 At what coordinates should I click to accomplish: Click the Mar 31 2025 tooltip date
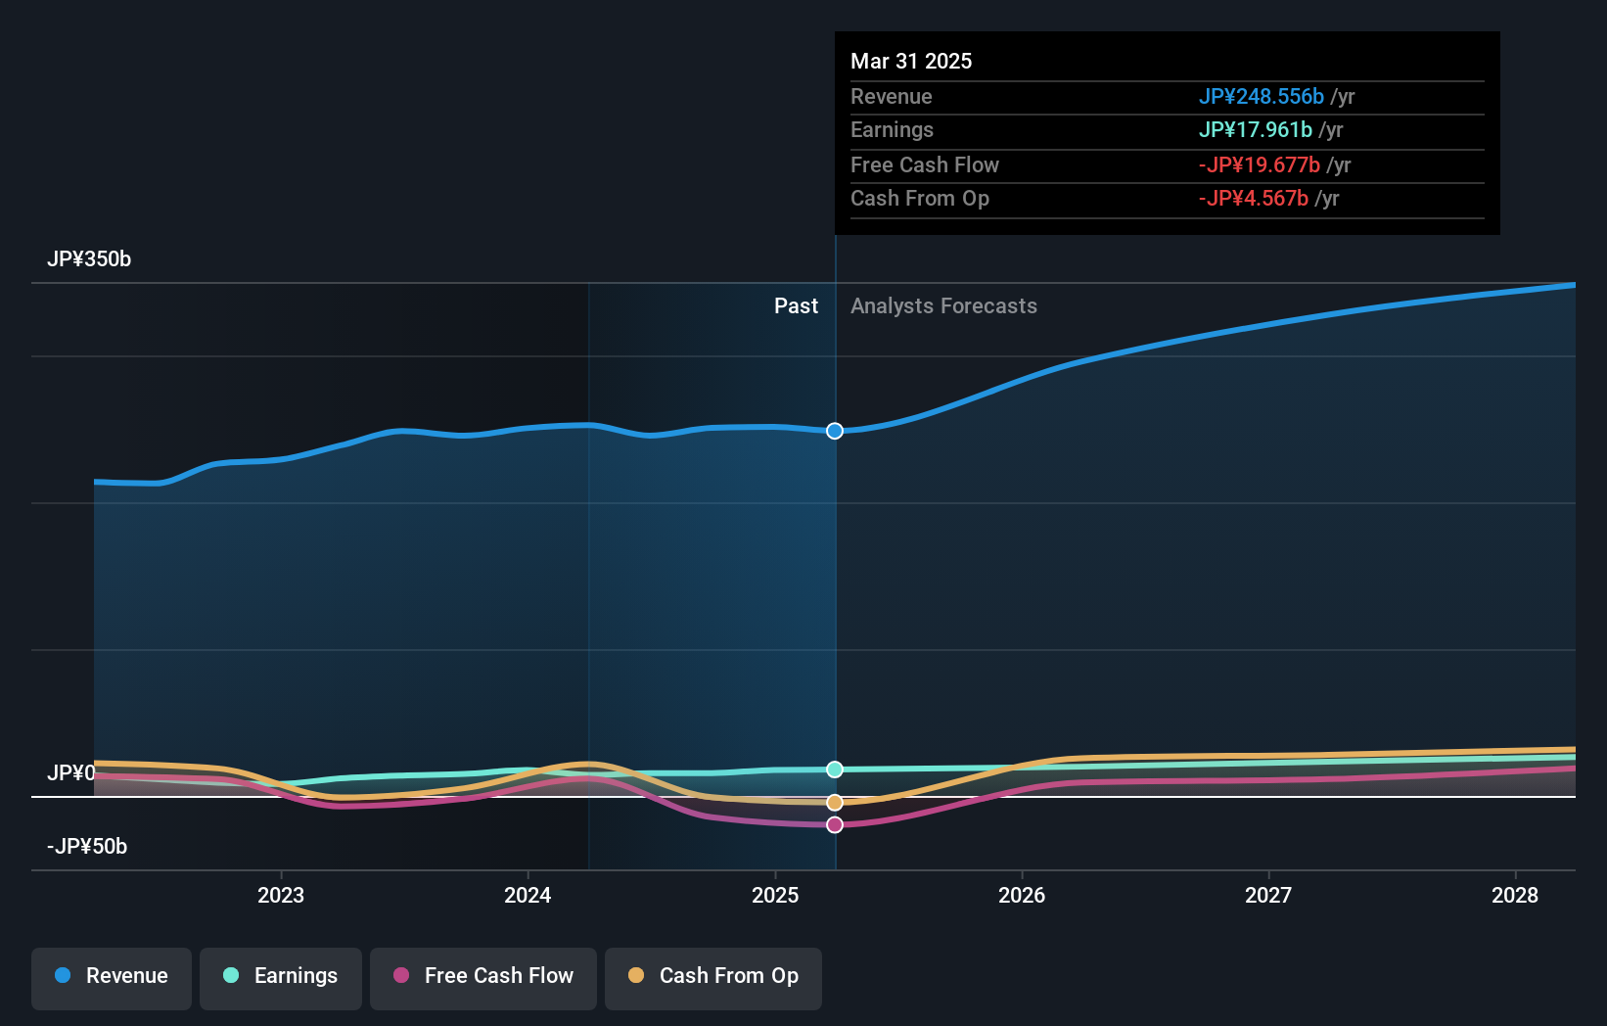pyautogui.click(x=911, y=61)
